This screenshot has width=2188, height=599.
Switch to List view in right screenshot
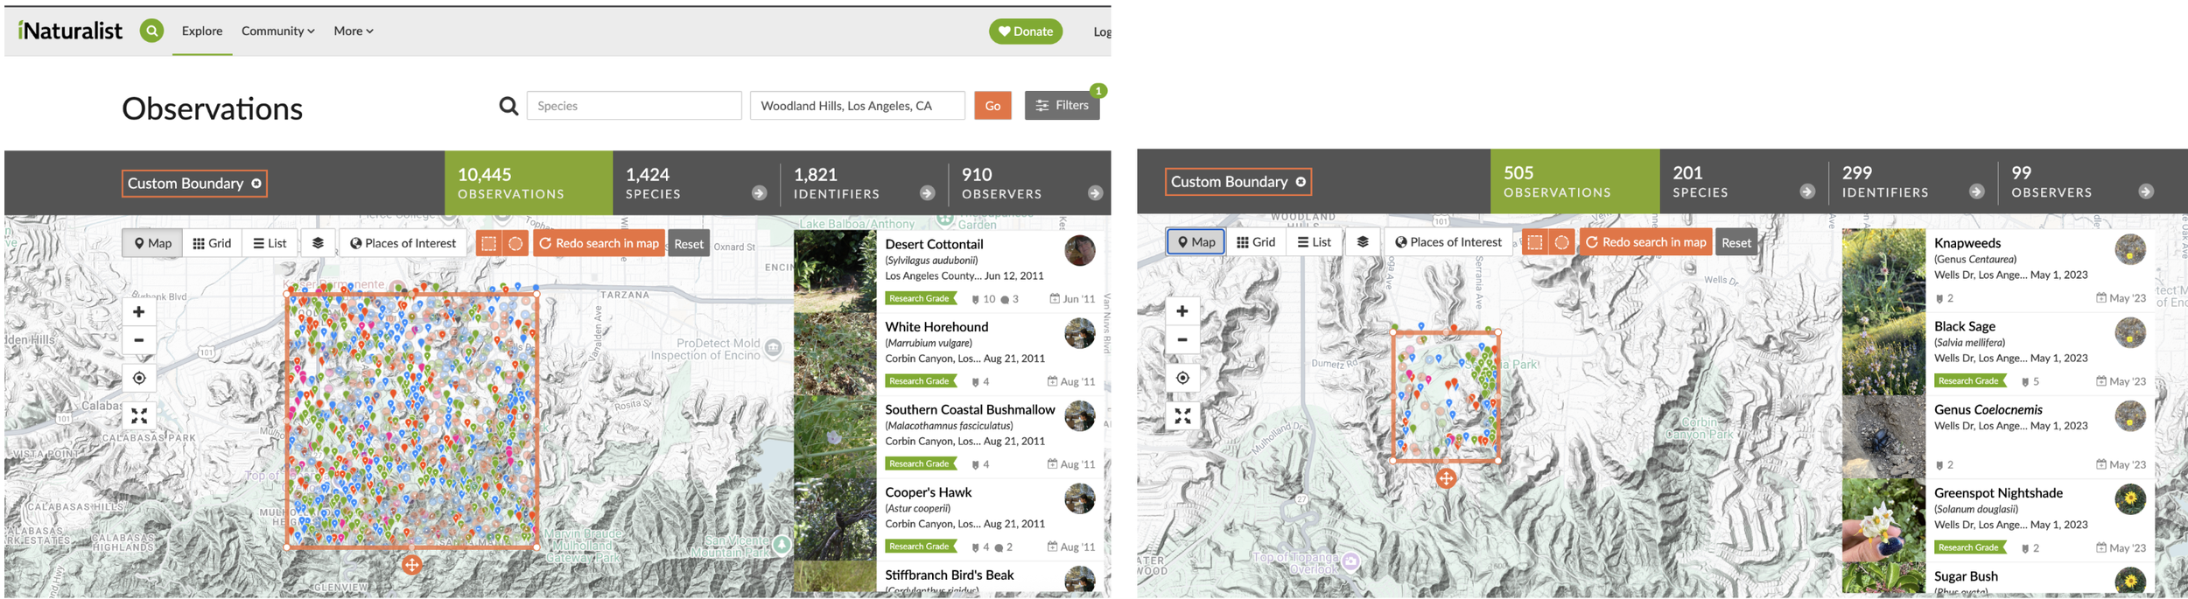[x=1314, y=242]
